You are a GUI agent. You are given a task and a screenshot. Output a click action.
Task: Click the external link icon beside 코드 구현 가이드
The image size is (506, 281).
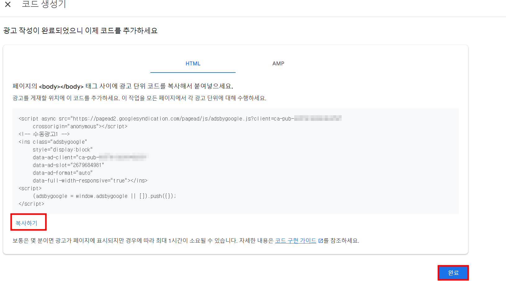tap(321, 241)
